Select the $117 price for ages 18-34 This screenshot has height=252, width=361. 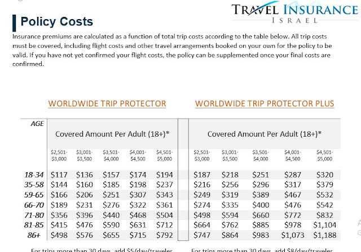click(59, 175)
